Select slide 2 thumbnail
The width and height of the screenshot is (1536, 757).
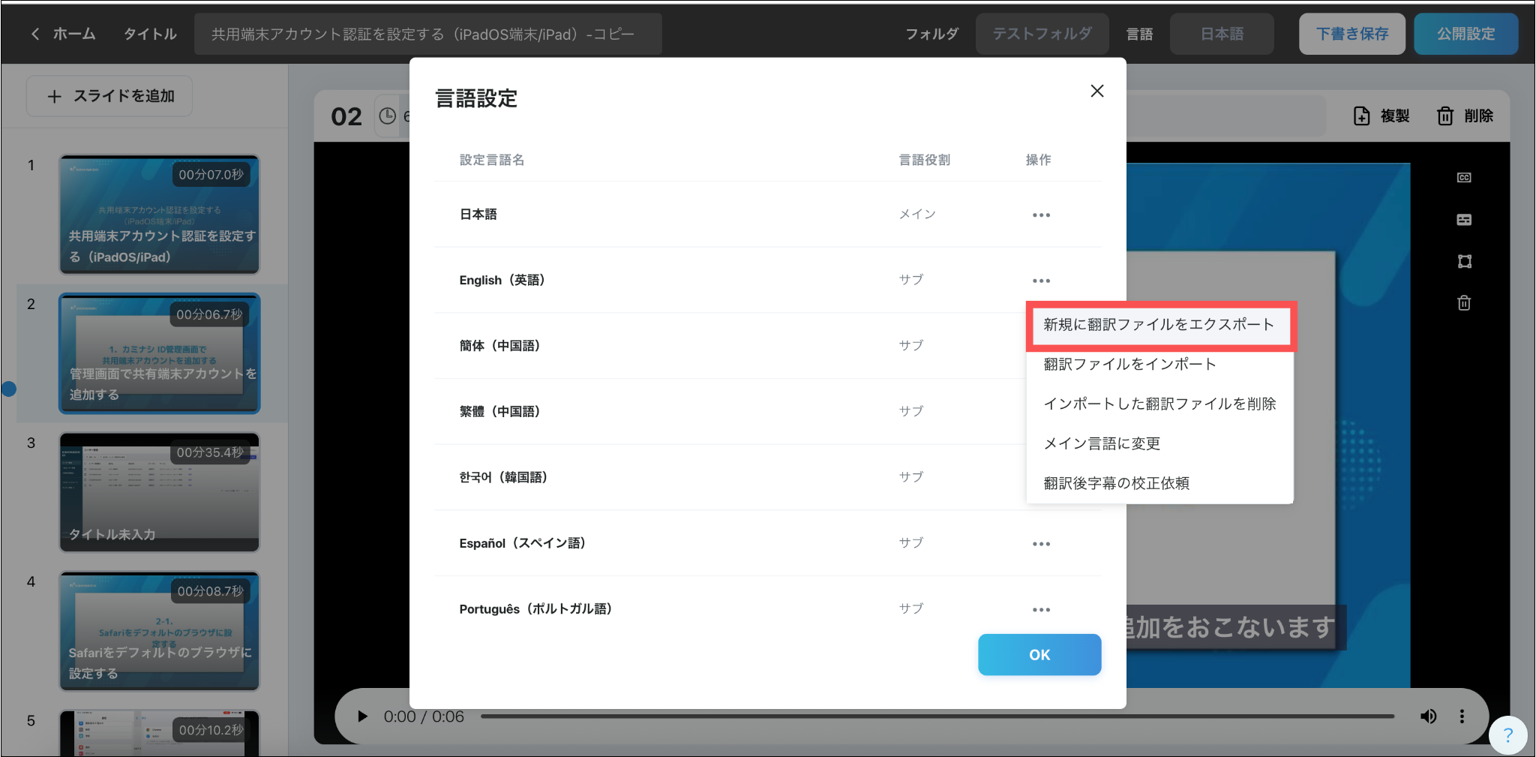coord(160,353)
